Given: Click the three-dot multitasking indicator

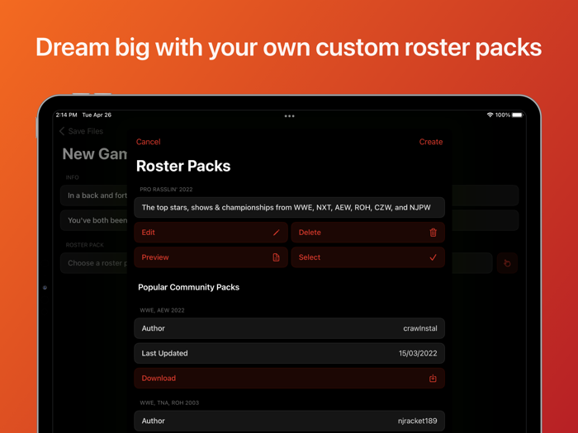Looking at the screenshot, I should pos(289,116).
